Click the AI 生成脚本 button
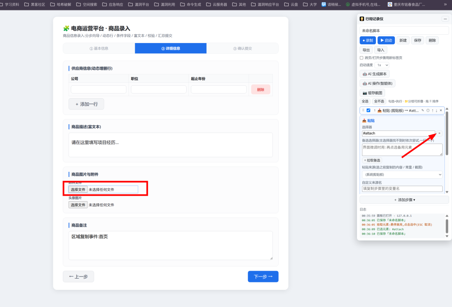This screenshot has height=307, width=452. click(x=375, y=74)
